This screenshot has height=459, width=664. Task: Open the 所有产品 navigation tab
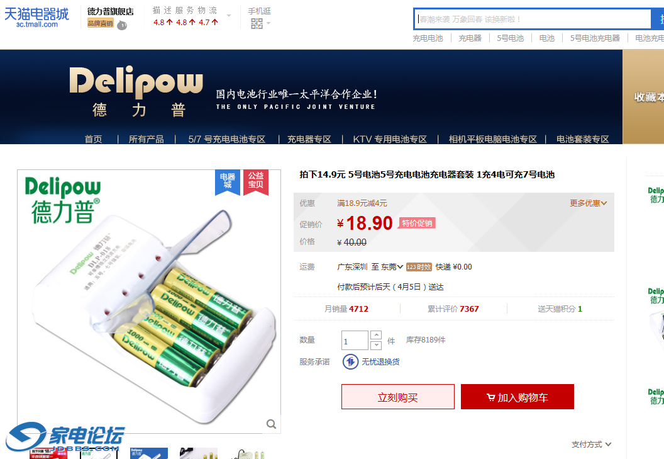146,139
